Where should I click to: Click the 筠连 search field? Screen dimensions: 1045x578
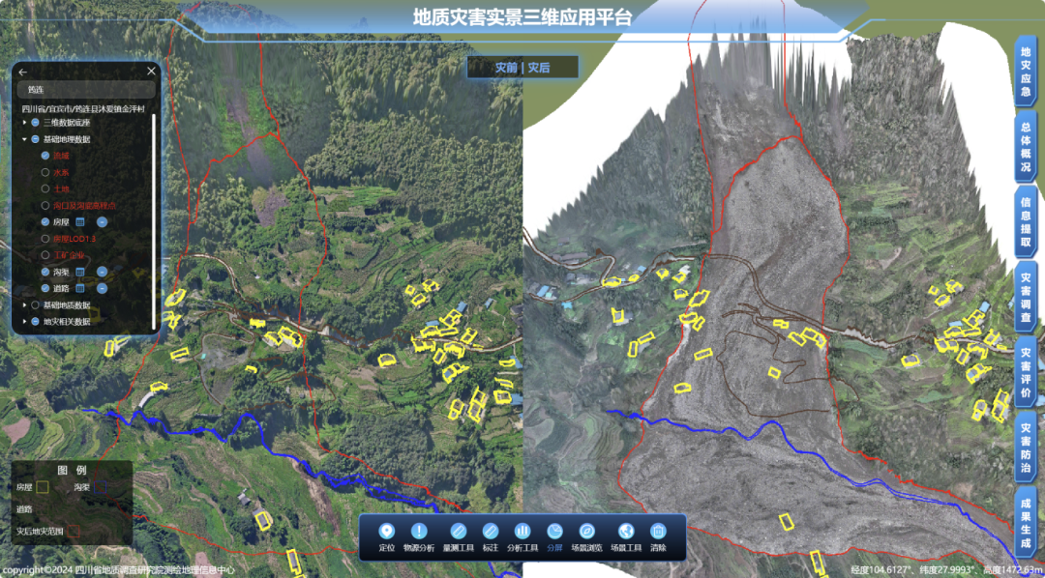click(x=86, y=89)
